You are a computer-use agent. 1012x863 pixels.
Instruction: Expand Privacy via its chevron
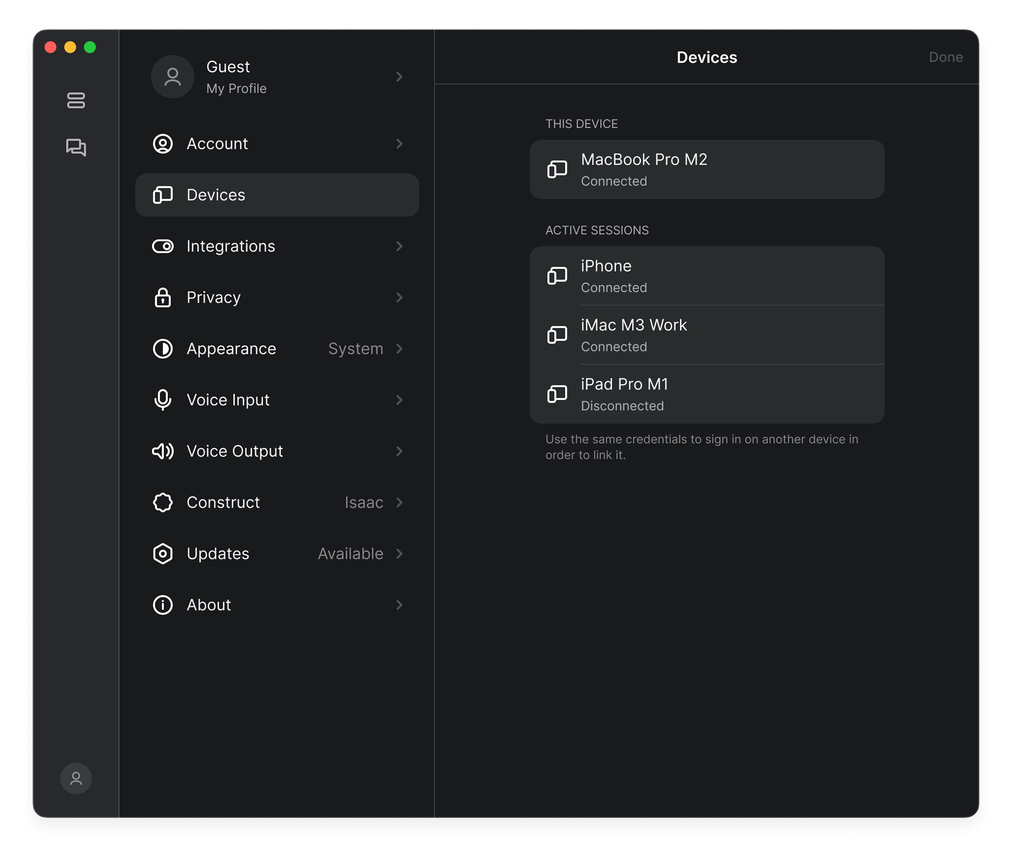[x=399, y=297]
